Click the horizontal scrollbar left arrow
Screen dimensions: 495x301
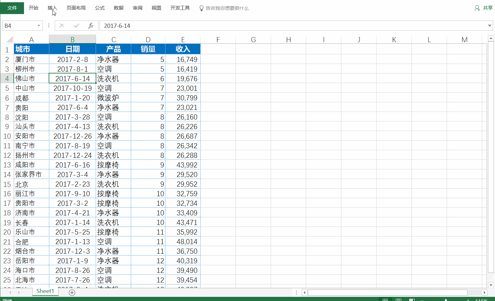305,292
